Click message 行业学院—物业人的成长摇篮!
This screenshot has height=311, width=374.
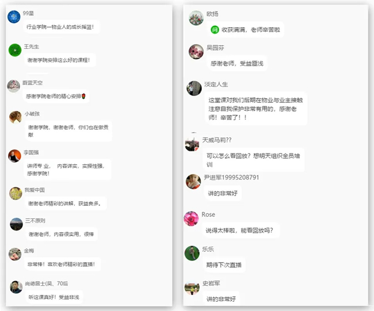(x=62, y=27)
